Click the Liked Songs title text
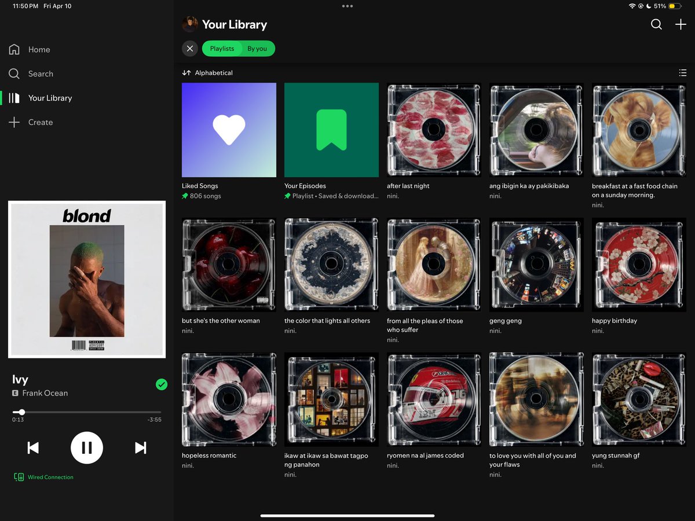Screen dimensions: 695x521 (x=200, y=186)
